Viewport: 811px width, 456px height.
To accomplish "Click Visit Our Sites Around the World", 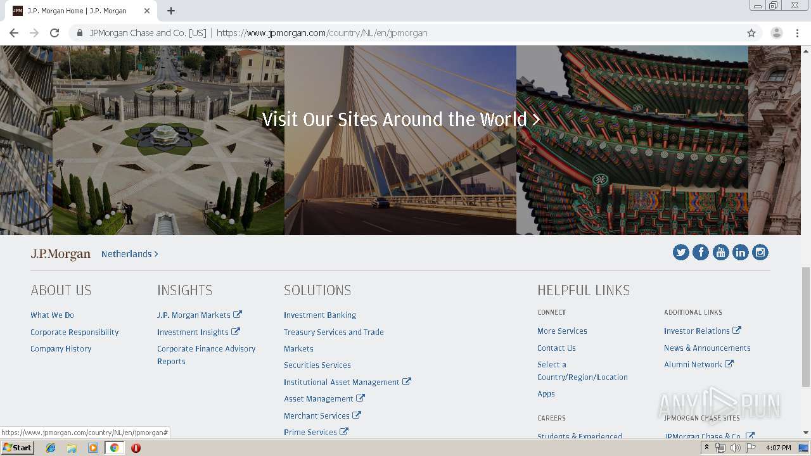I will [401, 119].
